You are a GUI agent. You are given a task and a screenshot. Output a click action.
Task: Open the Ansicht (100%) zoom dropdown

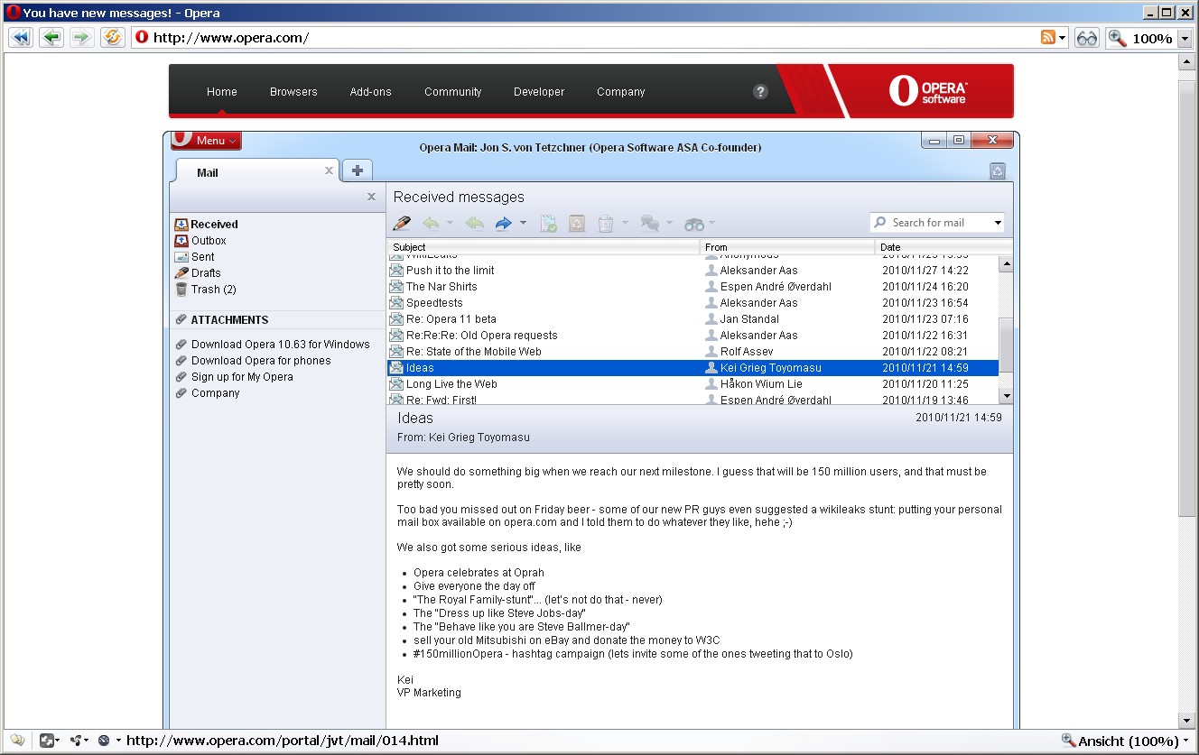tap(1127, 740)
